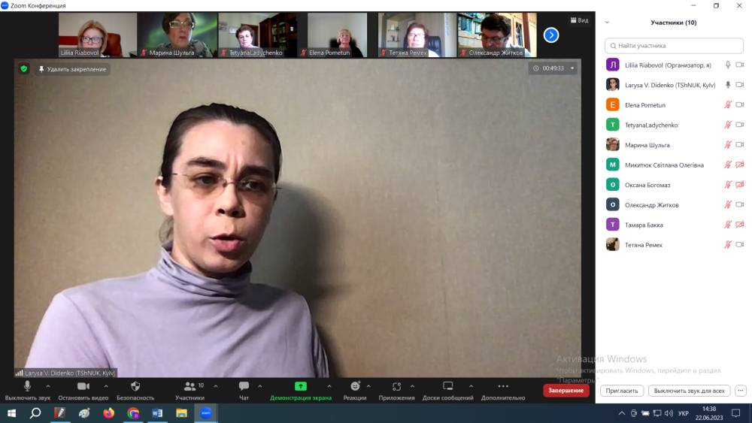Click the red Завершение end button

[x=566, y=391]
